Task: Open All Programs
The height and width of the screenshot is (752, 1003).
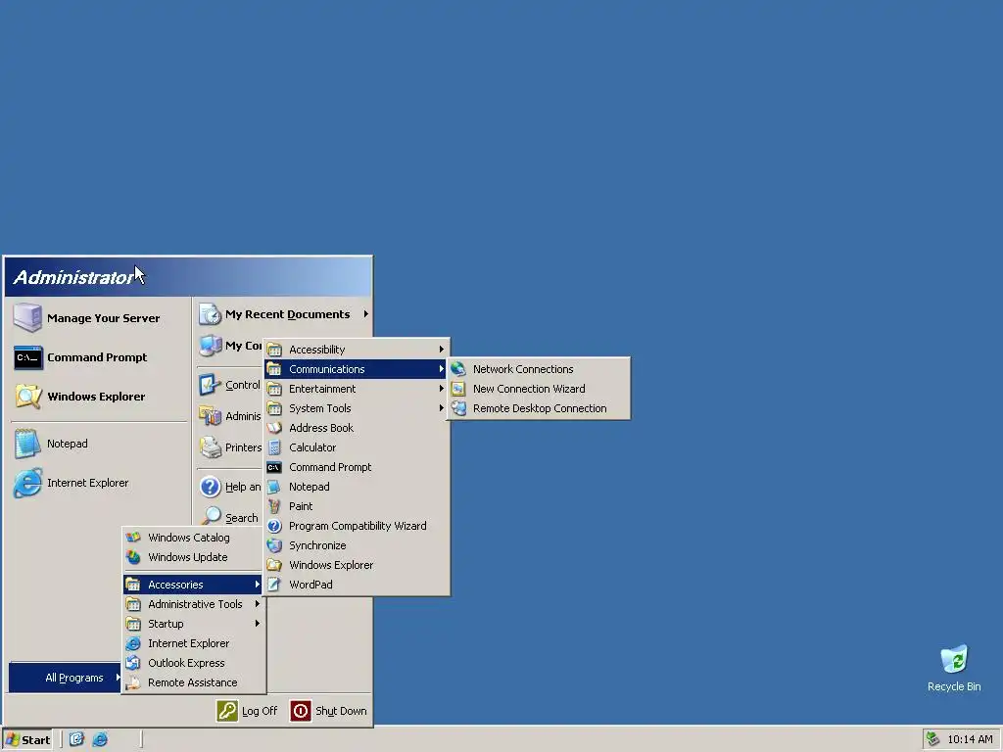Action: (65, 678)
